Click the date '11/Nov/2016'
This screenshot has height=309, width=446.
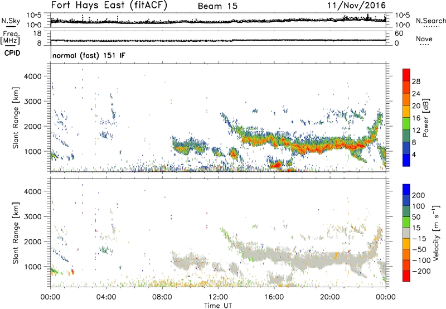(356, 6)
